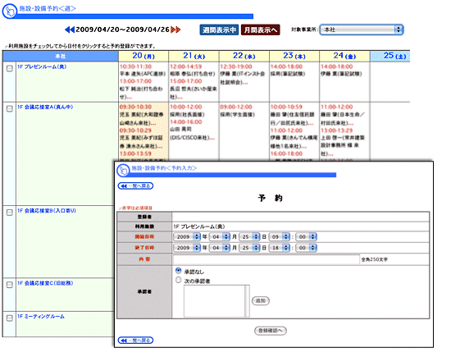
Task: Go to next week with right double arrow
Action: click(x=175, y=30)
